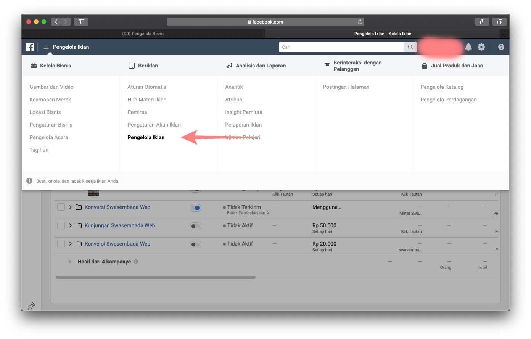Switch to the (99) Pengelola Bisnis tab
Screen dimensions: 531x339
coord(143,34)
